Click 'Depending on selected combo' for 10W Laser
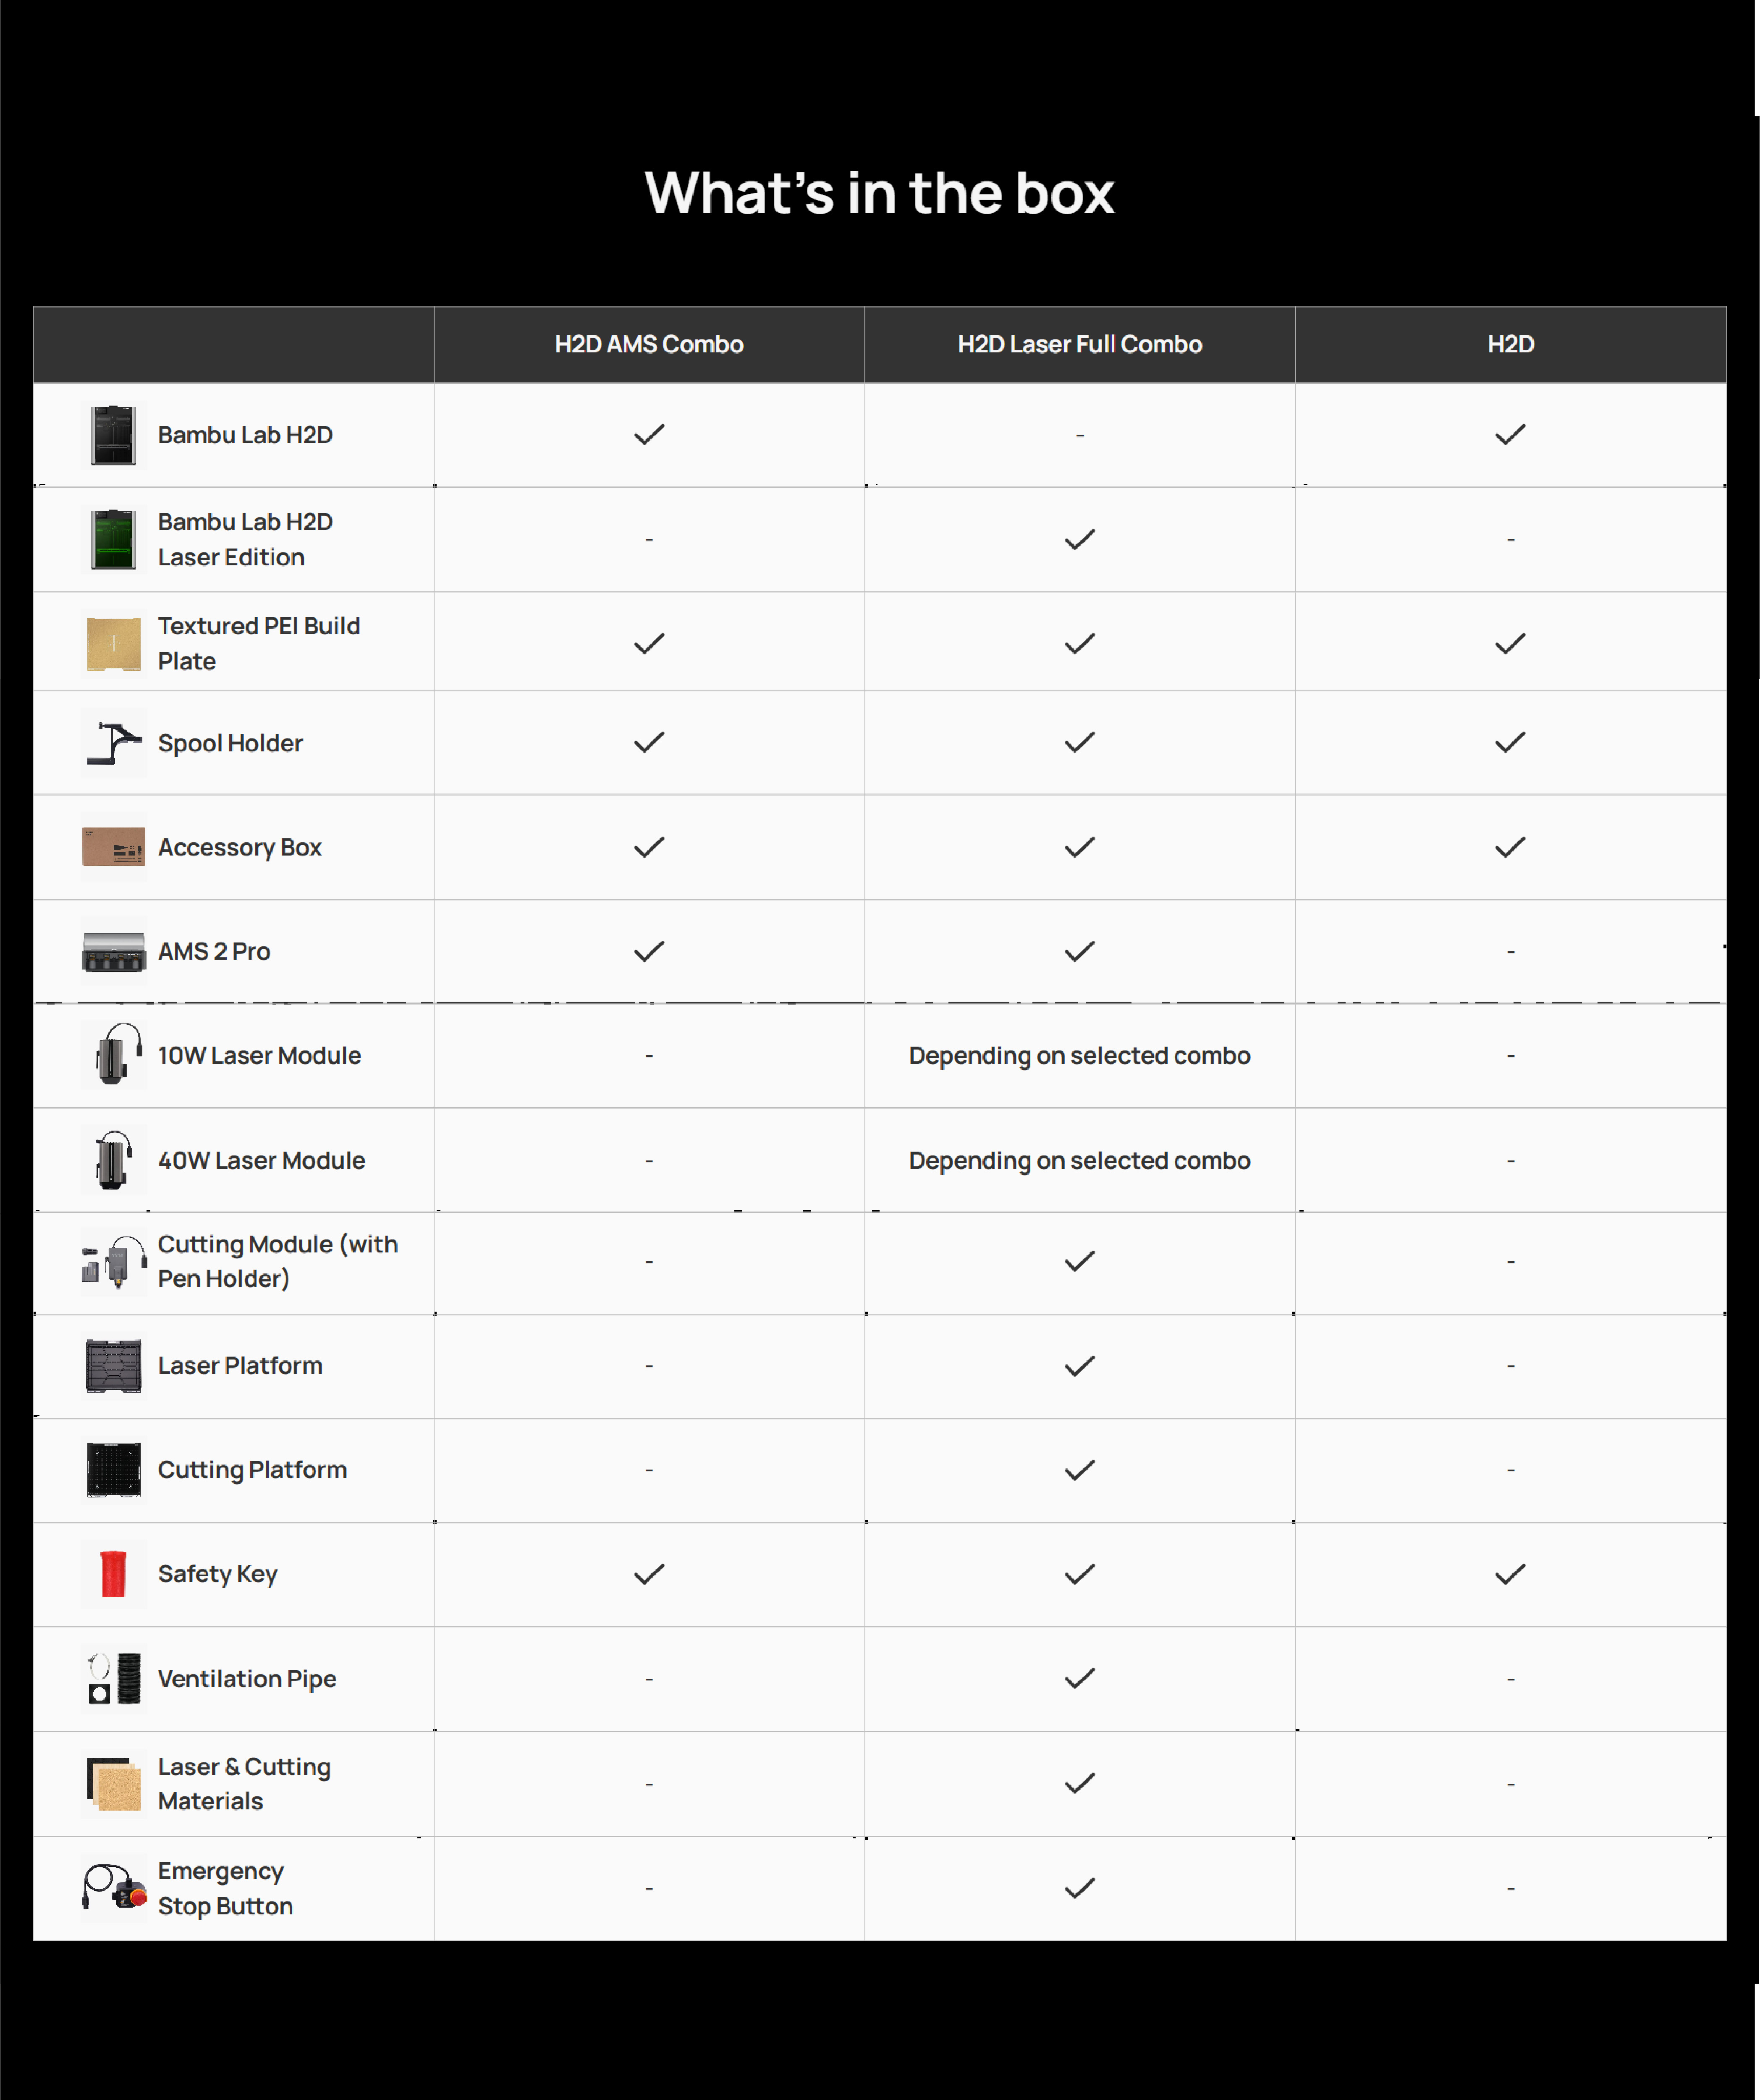The height and width of the screenshot is (2100, 1760). [x=1079, y=1056]
